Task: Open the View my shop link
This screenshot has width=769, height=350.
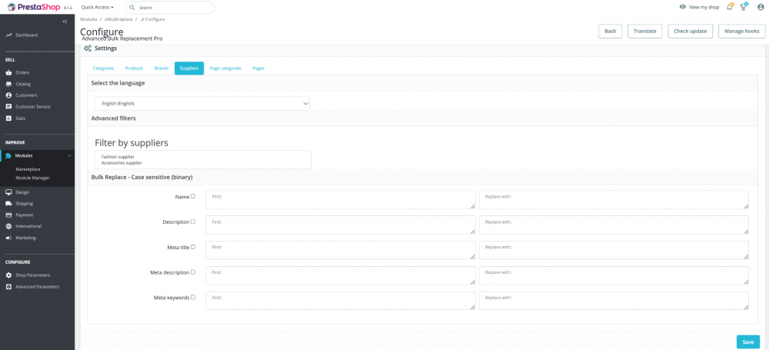Action: [704, 8]
